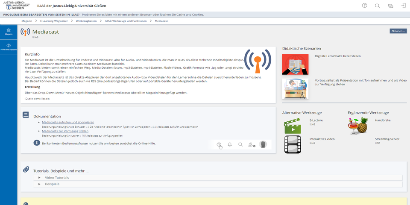
Task: Click the Kurzinfo heading
Action: [x=32, y=54]
